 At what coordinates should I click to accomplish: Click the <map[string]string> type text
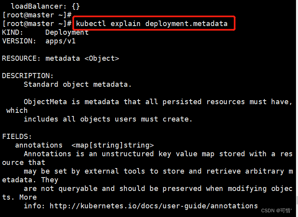[x=112, y=145]
